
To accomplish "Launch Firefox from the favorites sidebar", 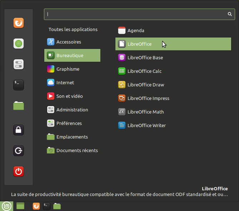I will pyautogui.click(x=19, y=23).
